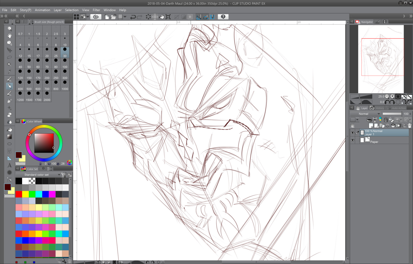This screenshot has width=413, height=264.
Task: Select the Eraser tool
Action: [10, 115]
